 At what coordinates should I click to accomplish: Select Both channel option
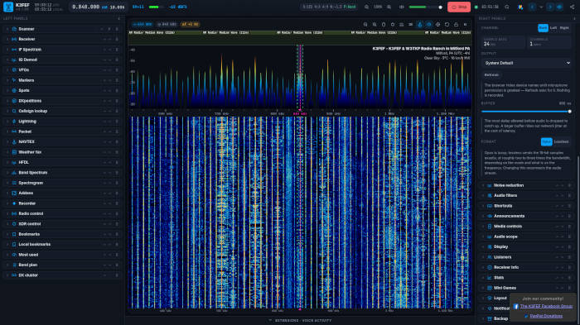coord(543,28)
